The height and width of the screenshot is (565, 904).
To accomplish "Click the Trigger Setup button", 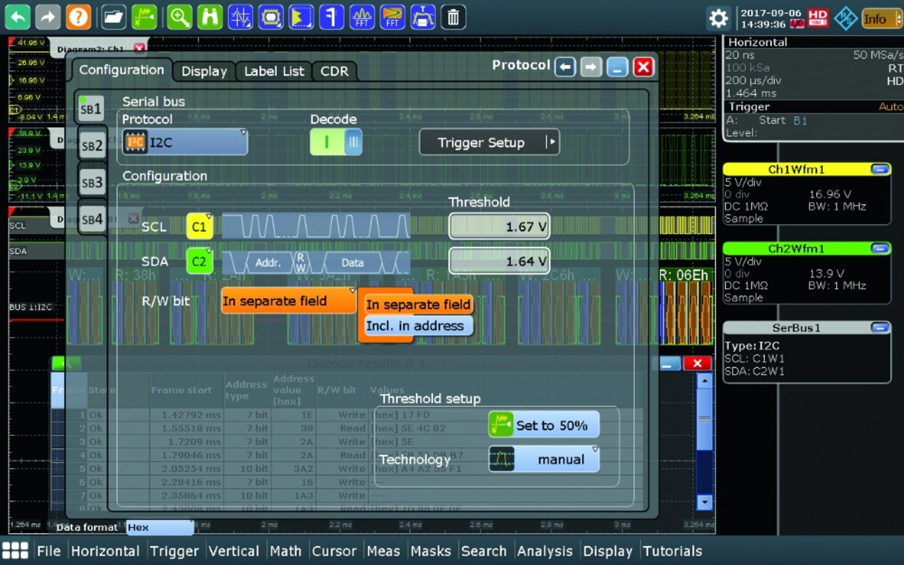I will pos(489,142).
